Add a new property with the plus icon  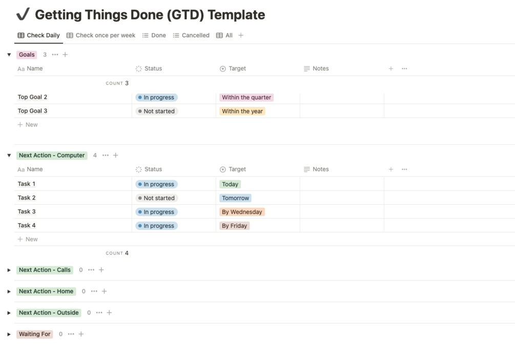(x=390, y=68)
